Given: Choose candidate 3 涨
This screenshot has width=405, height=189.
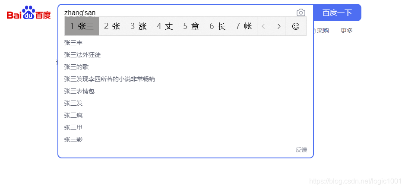Looking at the screenshot, I should [139, 26].
